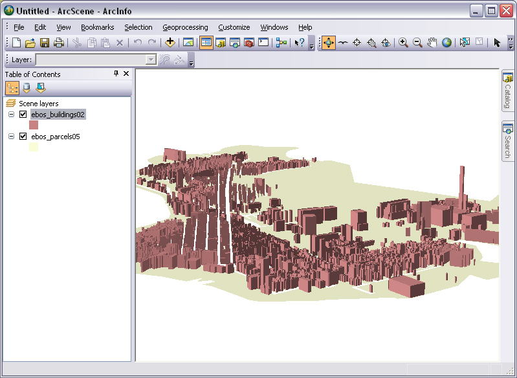
Task: Collapse the ebos_parcels05 layer legend
Action: 12,137
